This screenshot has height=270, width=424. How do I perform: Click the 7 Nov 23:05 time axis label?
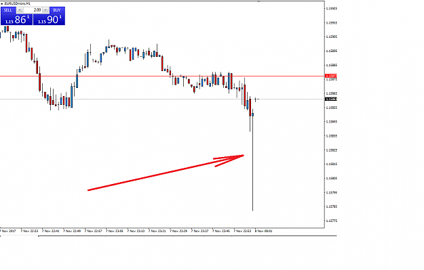[115, 231]
